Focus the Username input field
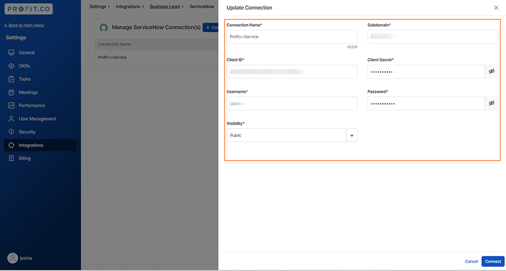This screenshot has height=271, width=506. click(x=292, y=103)
